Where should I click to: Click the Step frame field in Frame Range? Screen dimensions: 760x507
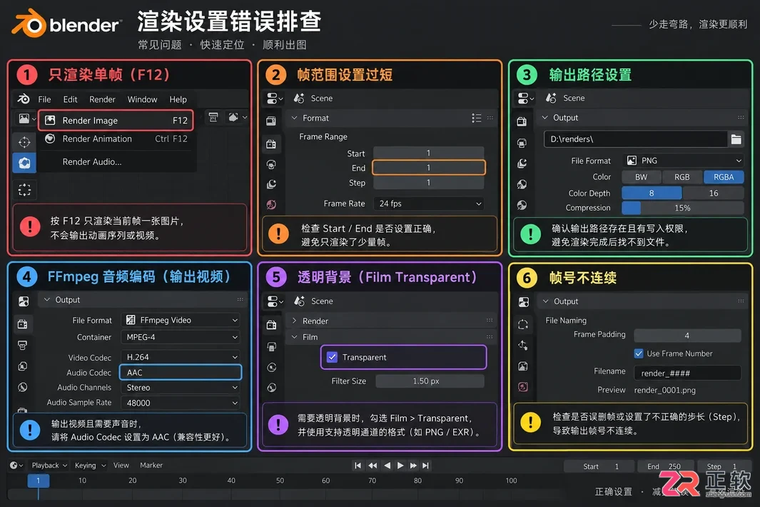click(428, 182)
